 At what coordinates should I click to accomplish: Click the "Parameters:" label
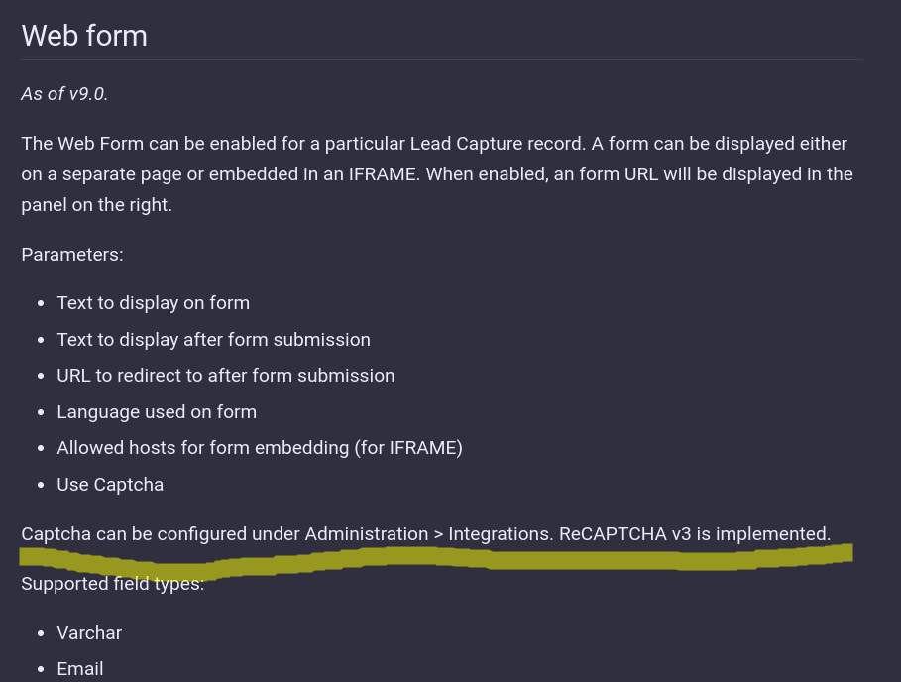[72, 255]
